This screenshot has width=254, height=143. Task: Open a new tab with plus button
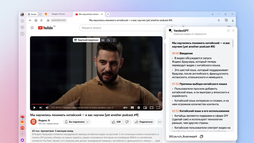(x=108, y=14)
